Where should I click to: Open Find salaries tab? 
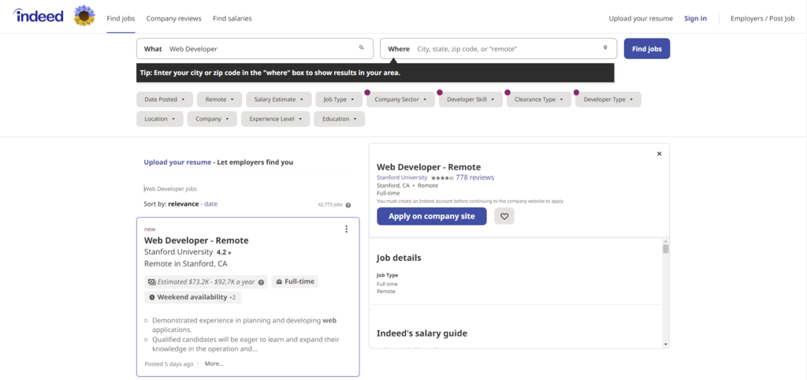232,19
